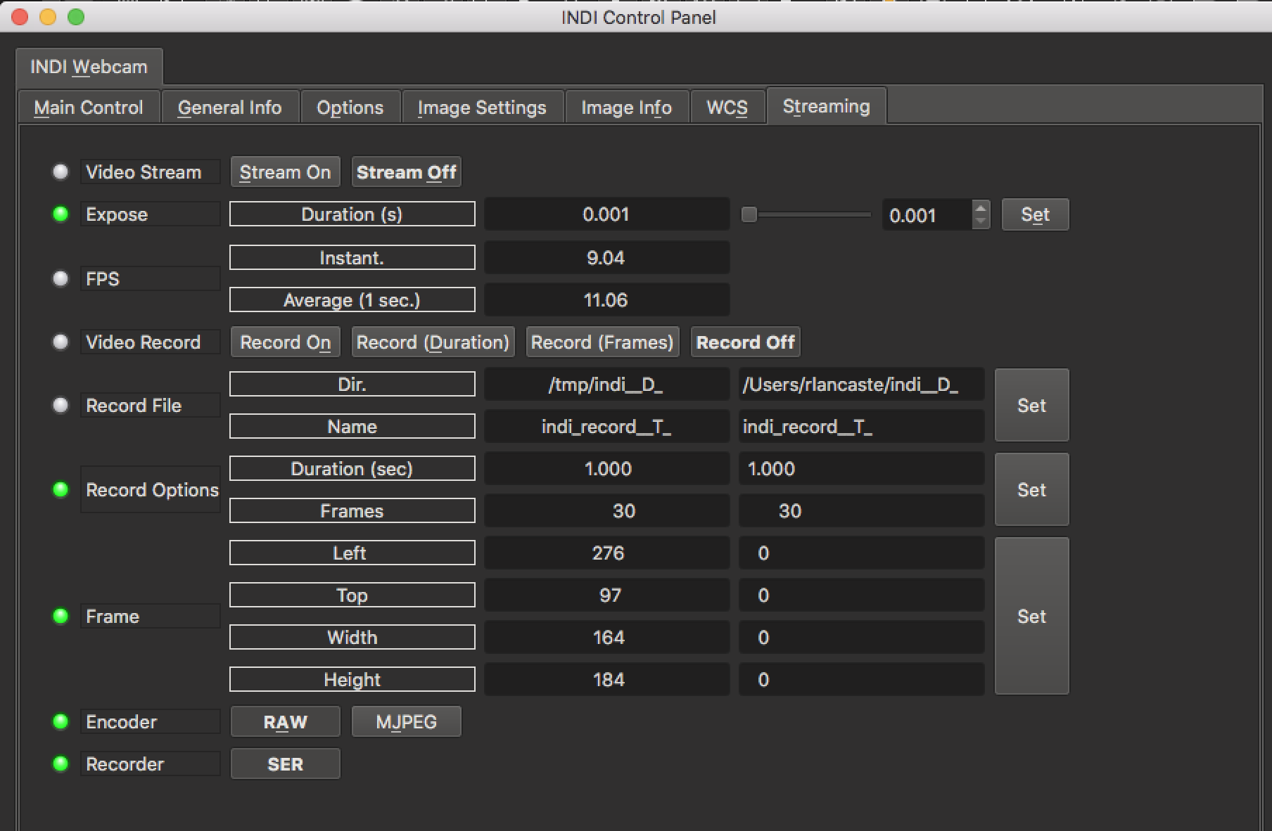Select the RAW encoder
Image resolution: width=1272 pixels, height=831 pixels.
click(285, 722)
